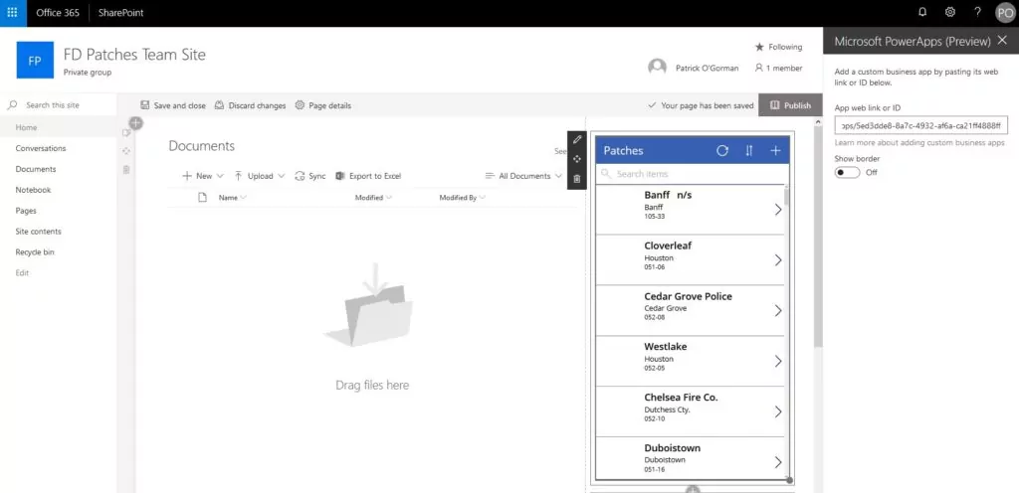The image size is (1019, 493).
Task: Expand the Upload dropdown
Action: click(282, 176)
